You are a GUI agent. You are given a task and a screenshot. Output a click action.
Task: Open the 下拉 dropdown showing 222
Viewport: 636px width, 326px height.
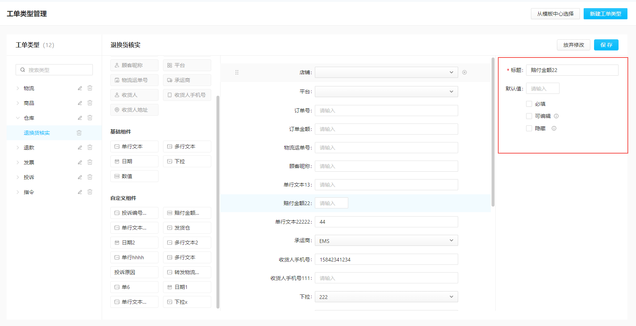(387, 297)
